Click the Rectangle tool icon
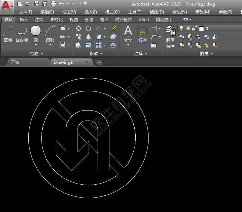242x212 pixels. pyautogui.click(x=63, y=28)
